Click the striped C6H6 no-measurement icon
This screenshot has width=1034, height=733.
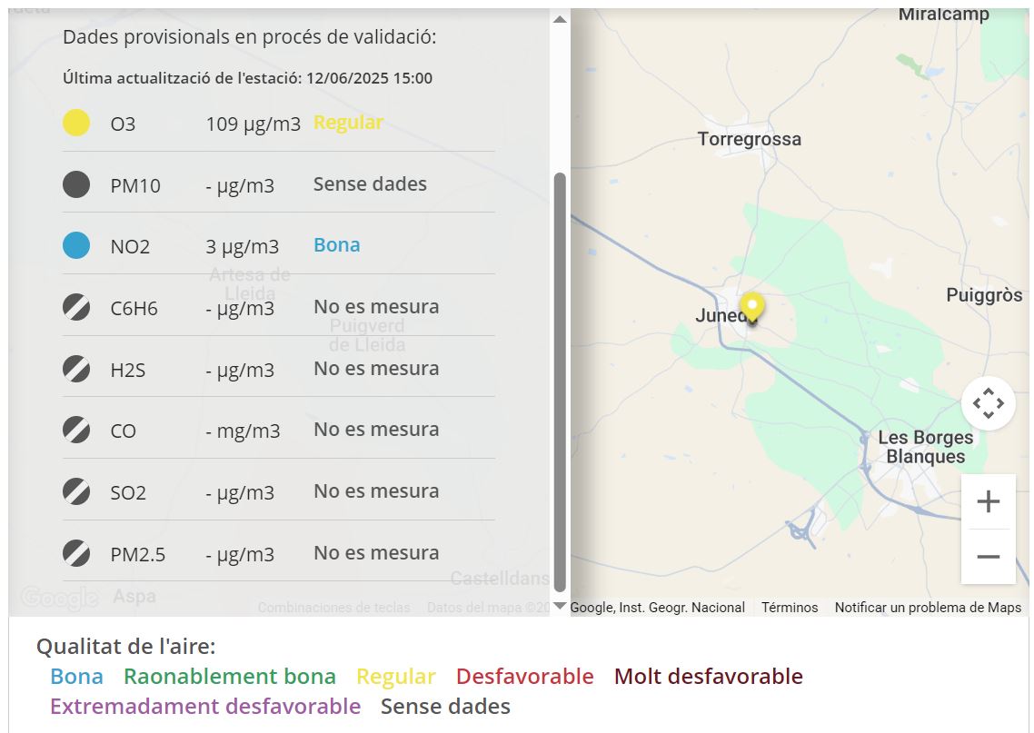tap(75, 307)
